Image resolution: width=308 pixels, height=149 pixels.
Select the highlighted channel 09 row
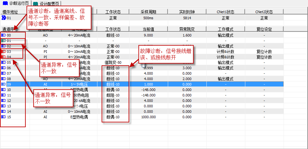148,84
